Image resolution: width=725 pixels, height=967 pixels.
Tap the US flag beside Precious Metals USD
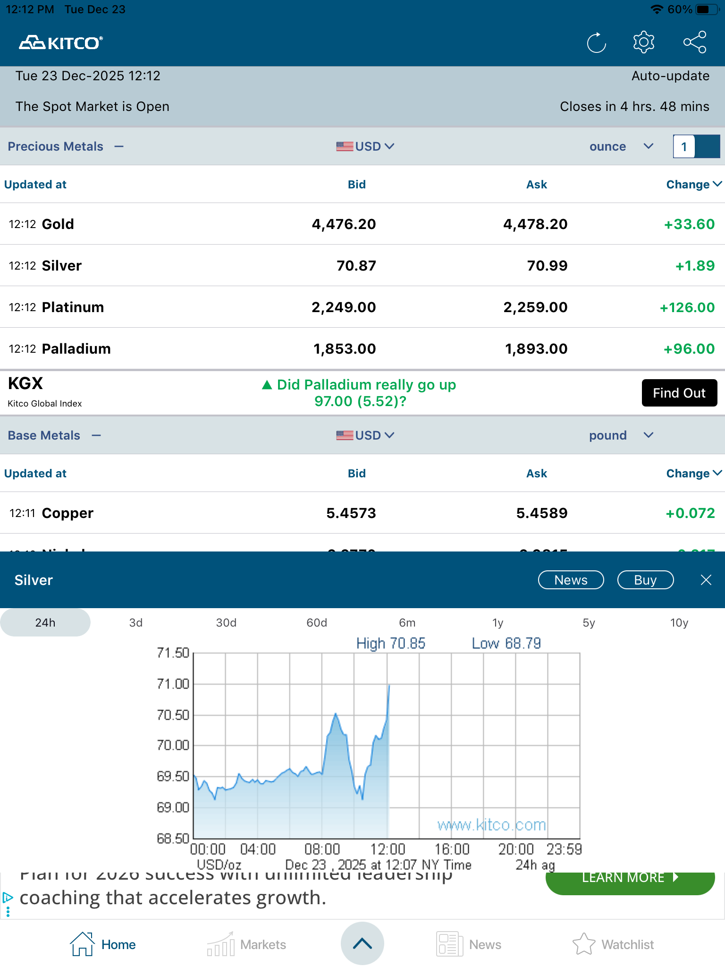pyautogui.click(x=345, y=146)
